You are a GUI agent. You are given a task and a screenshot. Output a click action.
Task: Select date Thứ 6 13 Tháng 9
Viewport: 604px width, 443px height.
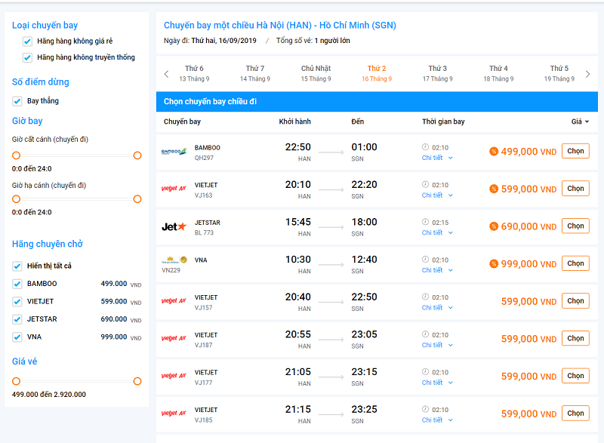(194, 73)
